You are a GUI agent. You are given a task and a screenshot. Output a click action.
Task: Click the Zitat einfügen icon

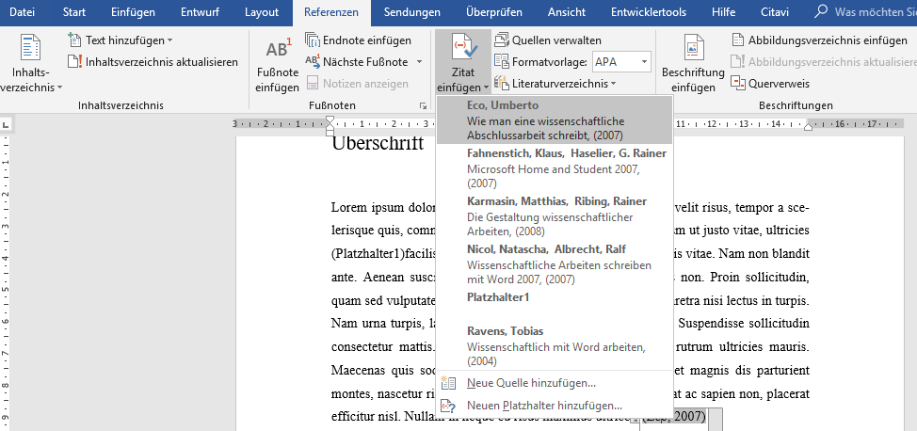tap(463, 48)
